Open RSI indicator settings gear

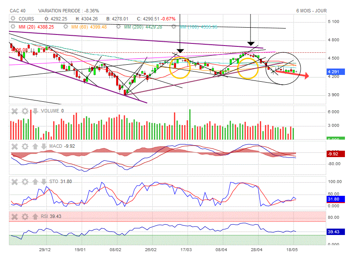(x=25, y=217)
